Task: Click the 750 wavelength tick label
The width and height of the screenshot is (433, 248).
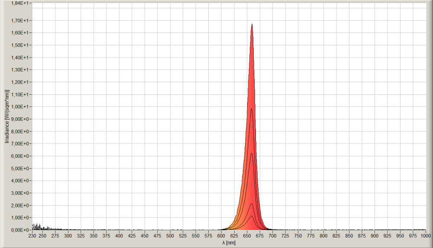Action: coord(298,236)
